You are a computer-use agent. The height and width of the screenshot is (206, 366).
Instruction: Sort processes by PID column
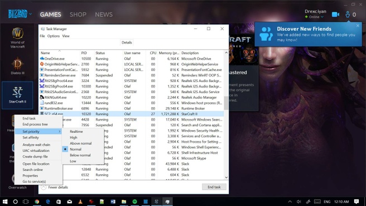(x=87, y=53)
